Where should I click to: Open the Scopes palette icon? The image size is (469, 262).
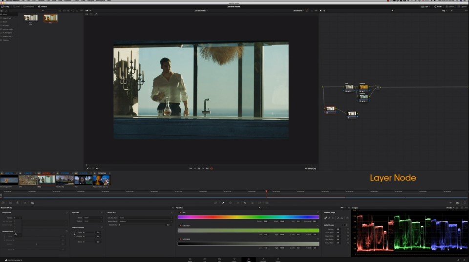pos(457,203)
